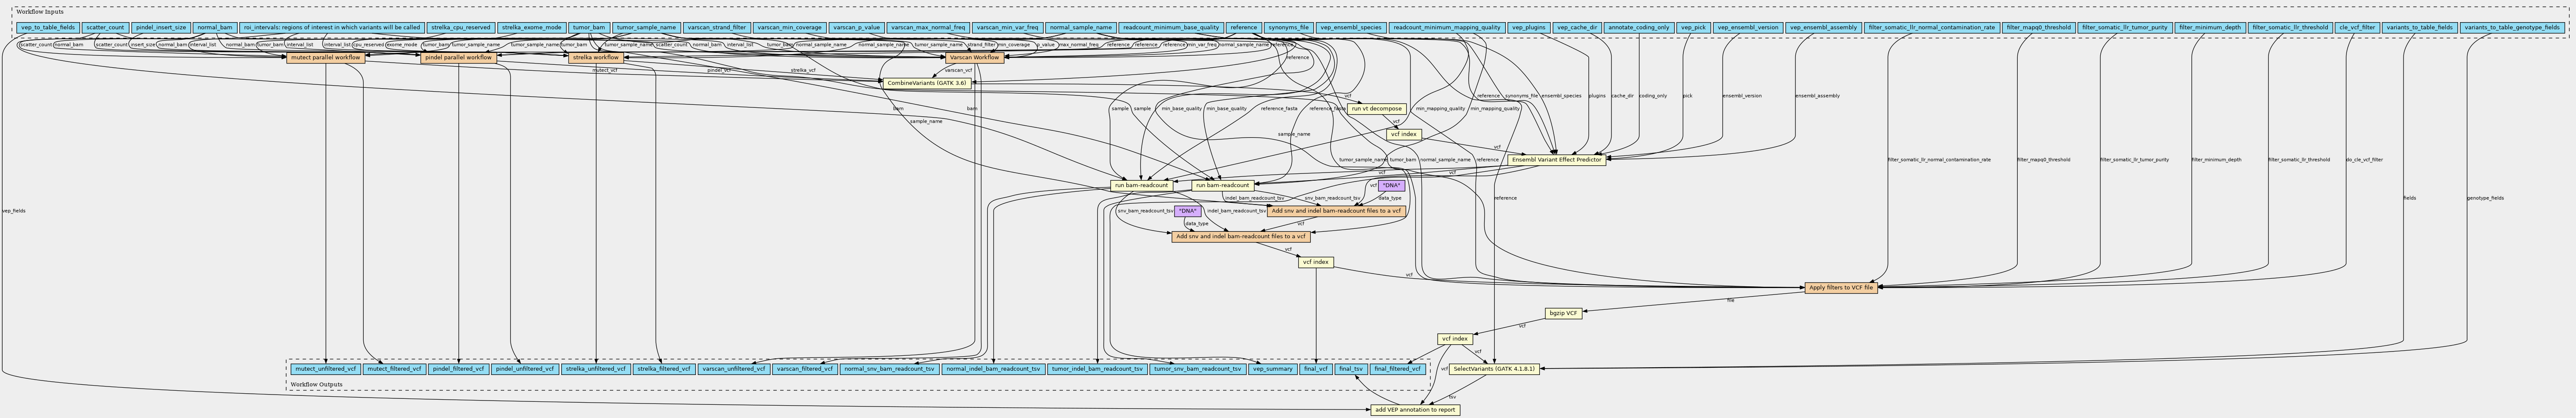Screen dimensions: 2576x418
Task: Click the tumor_indel_bam_readcount_tsv output node
Action: [x=1097, y=369]
